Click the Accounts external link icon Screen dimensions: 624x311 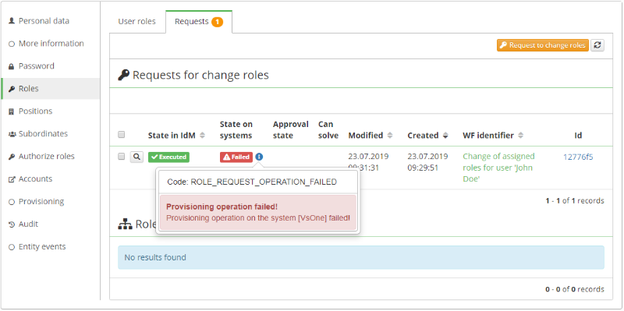(12, 179)
